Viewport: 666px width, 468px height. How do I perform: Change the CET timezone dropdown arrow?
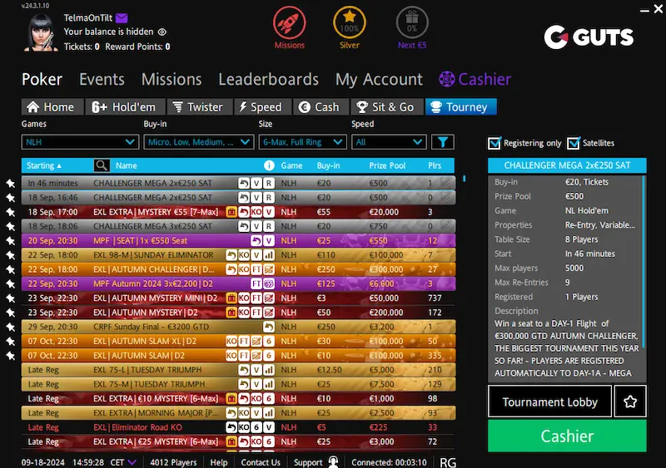(132, 462)
